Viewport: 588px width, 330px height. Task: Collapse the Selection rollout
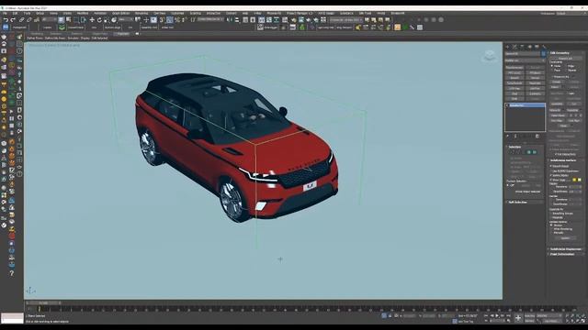(x=525, y=147)
